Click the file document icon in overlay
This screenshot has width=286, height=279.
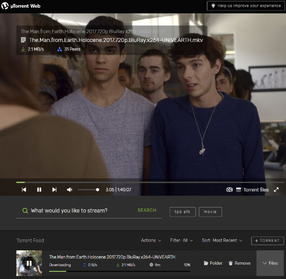23,40
